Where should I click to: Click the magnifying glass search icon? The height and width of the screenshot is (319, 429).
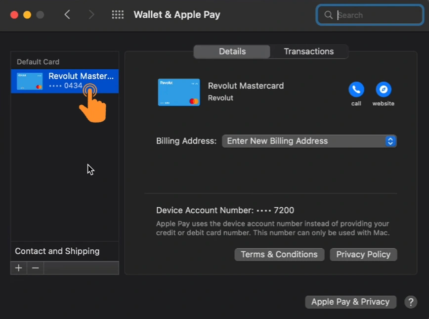(328, 15)
